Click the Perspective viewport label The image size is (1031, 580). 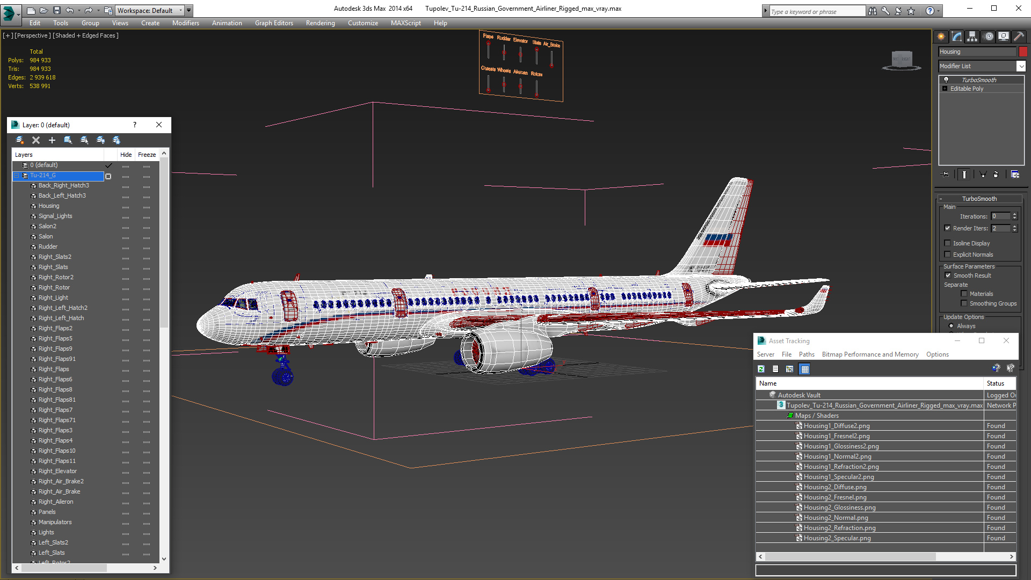[x=32, y=35]
